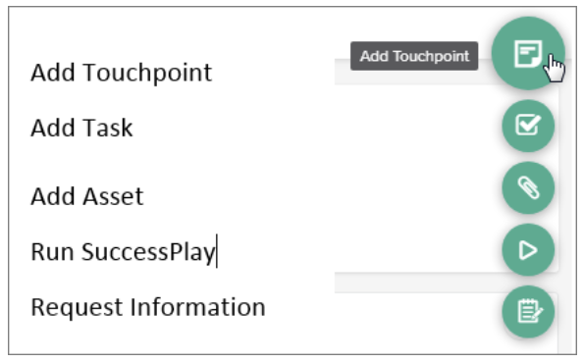
Task: Click the word 'SuccessPlay' in the list
Action: tap(148, 253)
